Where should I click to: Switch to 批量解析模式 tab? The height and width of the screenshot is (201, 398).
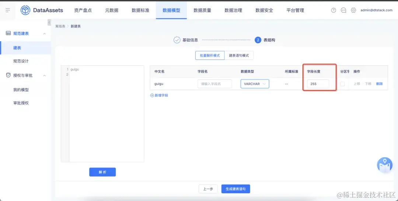point(210,55)
